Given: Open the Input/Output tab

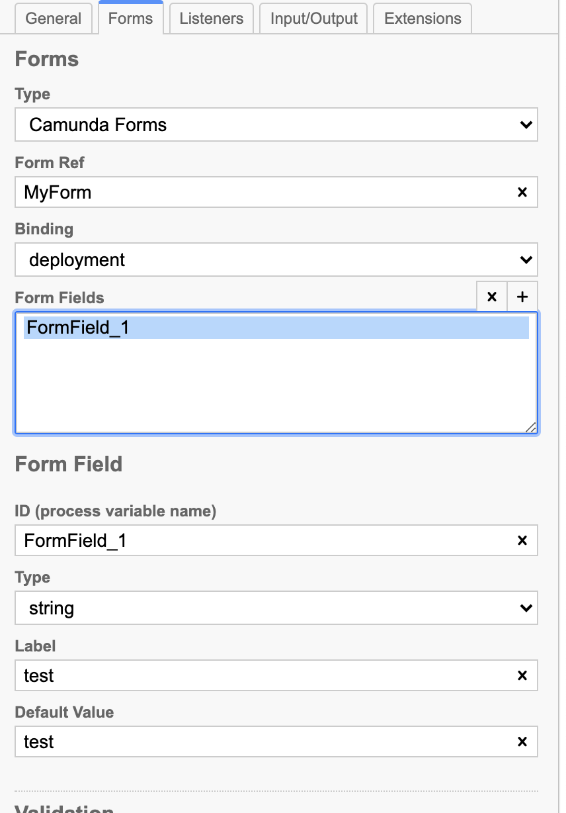Looking at the screenshot, I should coord(314,19).
